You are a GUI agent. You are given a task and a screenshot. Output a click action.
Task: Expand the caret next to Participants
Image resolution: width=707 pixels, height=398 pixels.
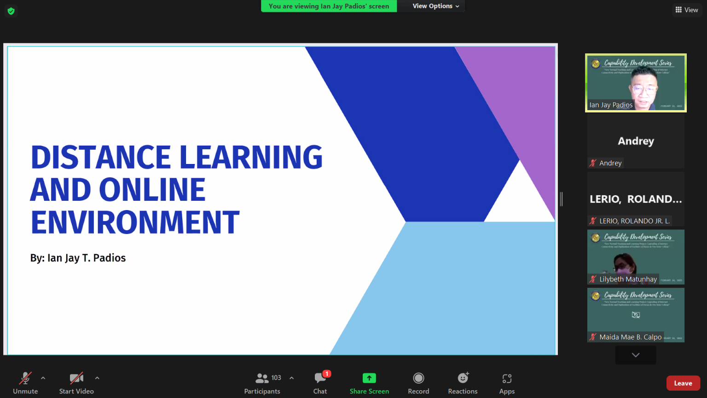[291, 378]
